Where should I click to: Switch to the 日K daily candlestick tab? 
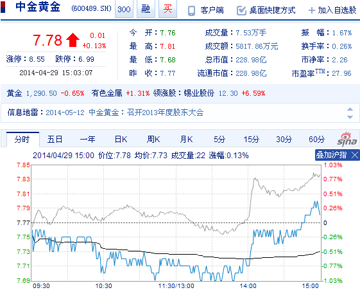121,140
